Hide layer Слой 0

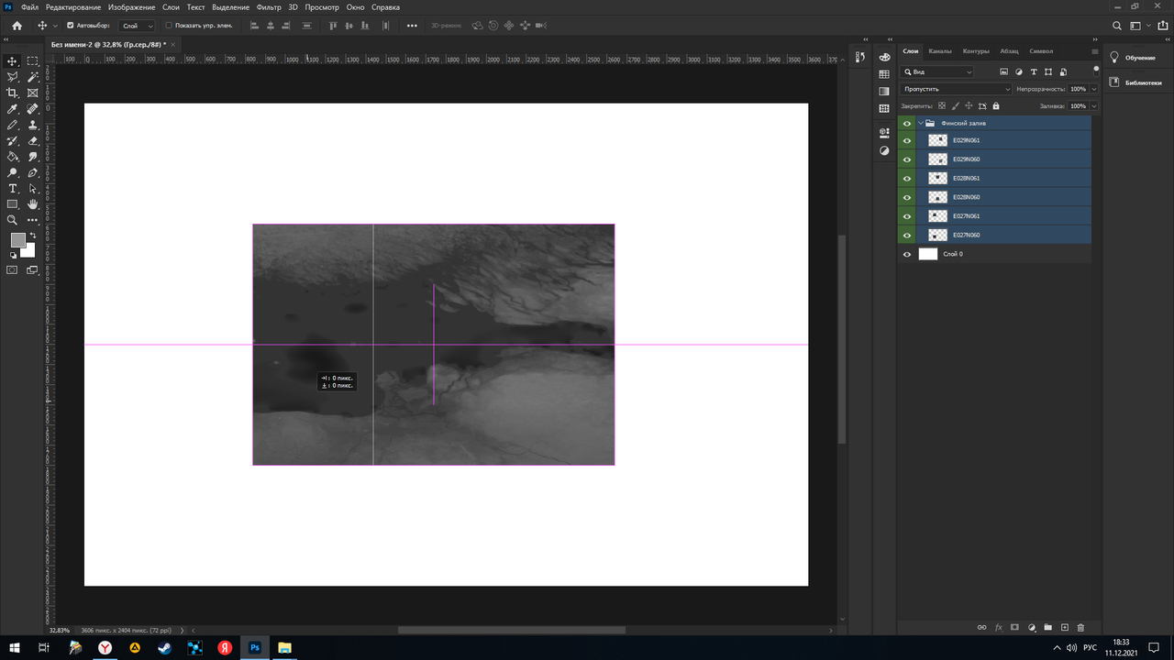pyautogui.click(x=907, y=254)
